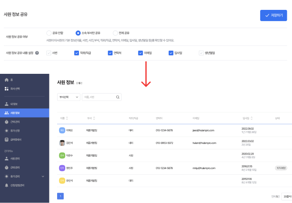Image resolution: width=292 pixels, height=203 pixels.
Task: Click the 신청/알림관리 bell icon
Action: pos(6,185)
